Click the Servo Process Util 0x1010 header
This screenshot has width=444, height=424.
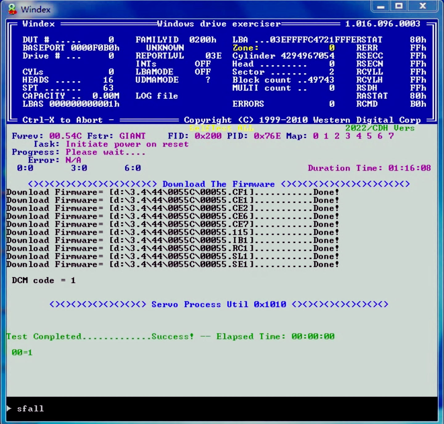219,304
